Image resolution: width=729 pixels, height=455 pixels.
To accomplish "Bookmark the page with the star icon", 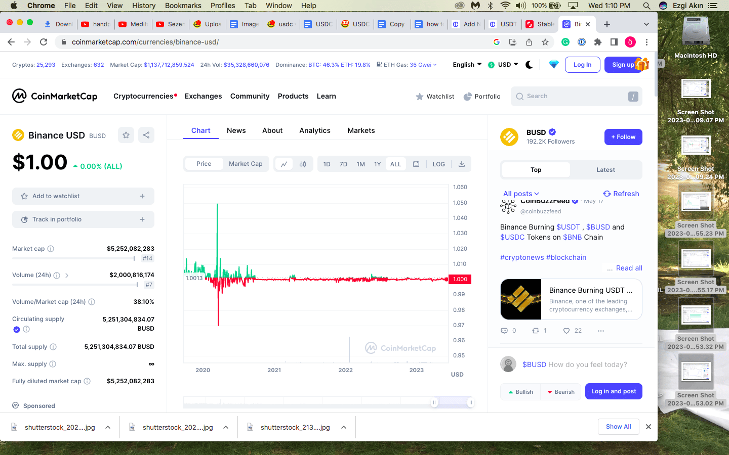I will [545, 42].
